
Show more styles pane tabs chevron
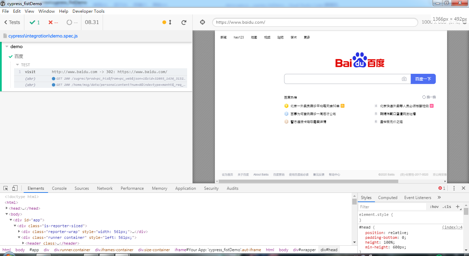click(x=439, y=198)
